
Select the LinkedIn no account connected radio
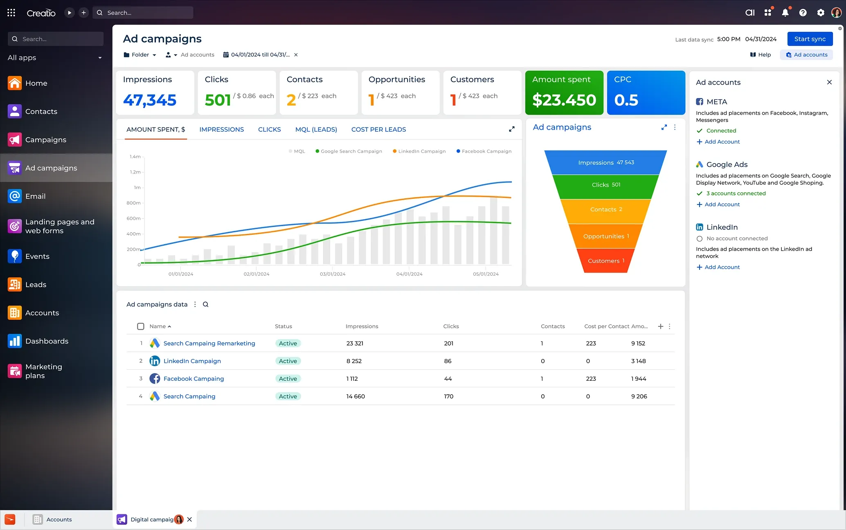(x=700, y=238)
